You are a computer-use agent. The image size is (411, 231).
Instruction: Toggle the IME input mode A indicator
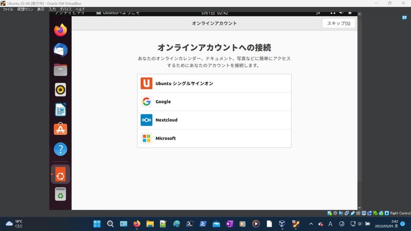331,224
